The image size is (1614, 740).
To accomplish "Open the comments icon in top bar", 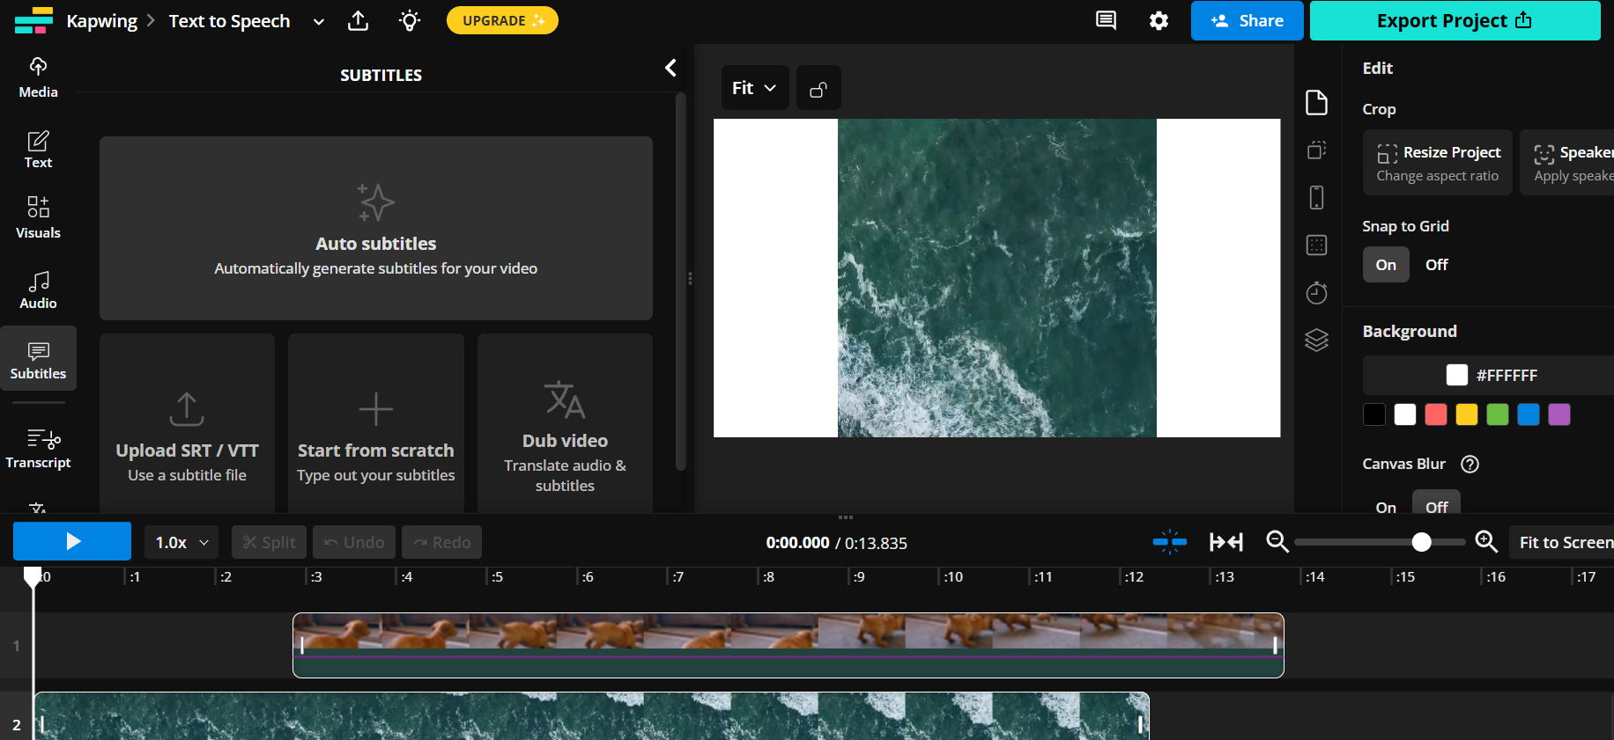I will (1106, 20).
